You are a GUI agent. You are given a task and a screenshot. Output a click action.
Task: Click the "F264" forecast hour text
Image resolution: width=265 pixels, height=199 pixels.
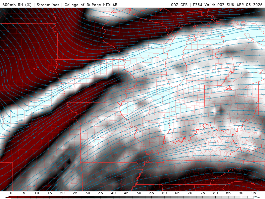click(x=197, y=5)
